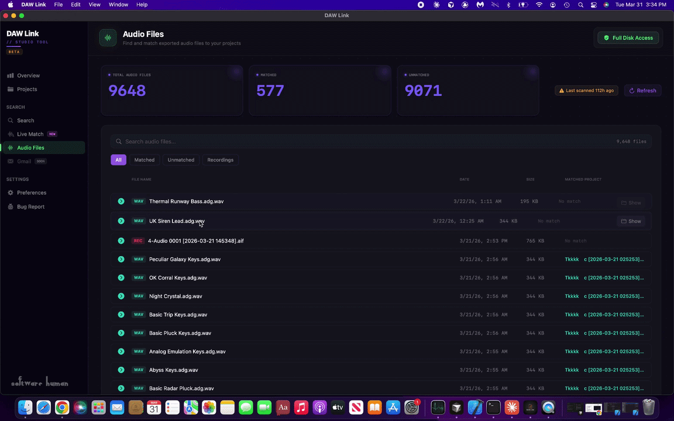Filter by Recordings
Screen dimensions: 674x421
tap(221, 160)
